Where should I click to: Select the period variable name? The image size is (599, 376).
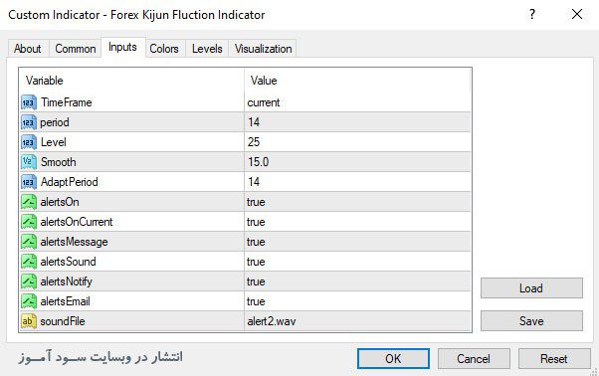pyautogui.click(x=55, y=122)
